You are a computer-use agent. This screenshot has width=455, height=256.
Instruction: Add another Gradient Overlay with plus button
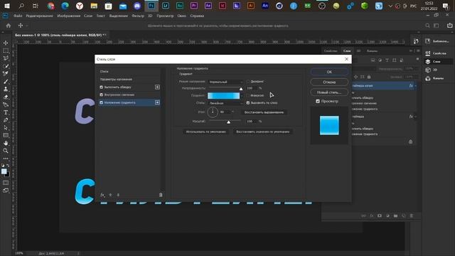157,102
